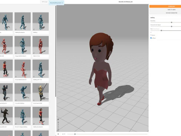
Task: Click the female character in the 3D viewer
Action: (101, 69)
